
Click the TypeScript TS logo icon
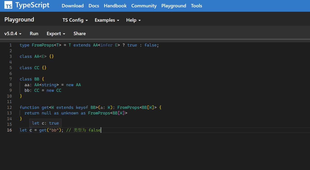pyautogui.click(x=9, y=5)
